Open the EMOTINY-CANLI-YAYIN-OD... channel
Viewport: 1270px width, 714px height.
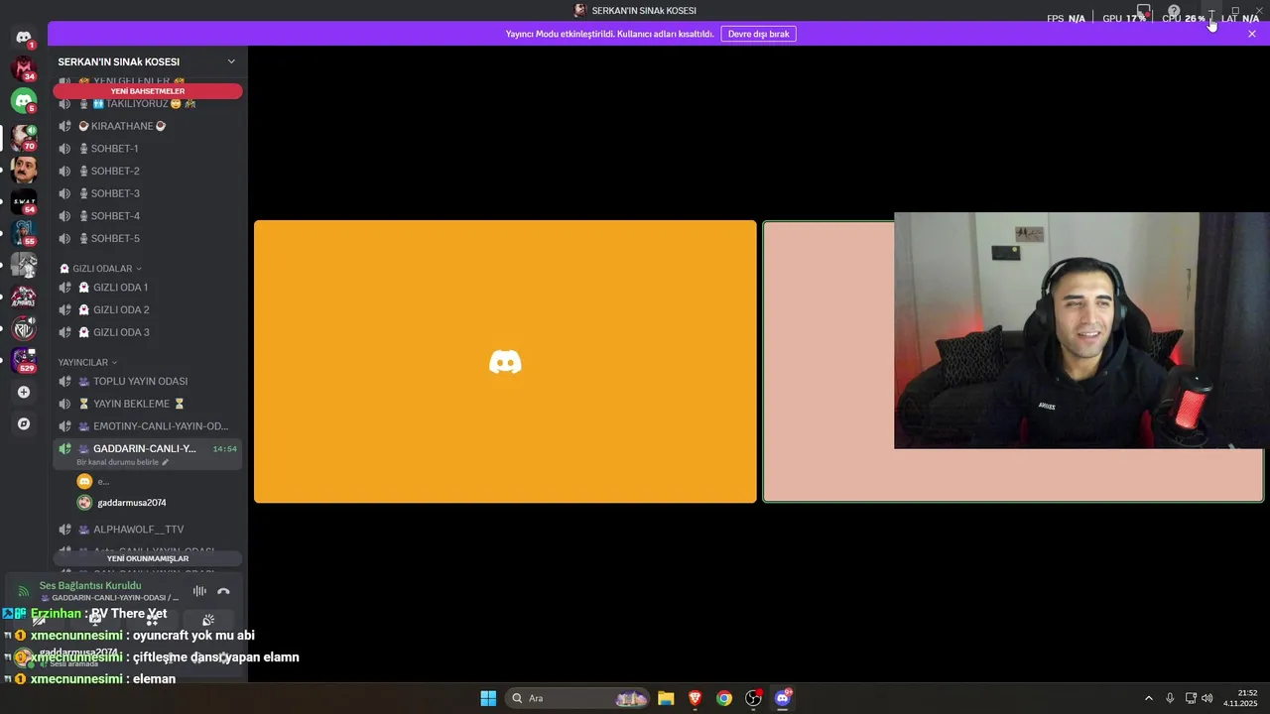tap(147, 426)
